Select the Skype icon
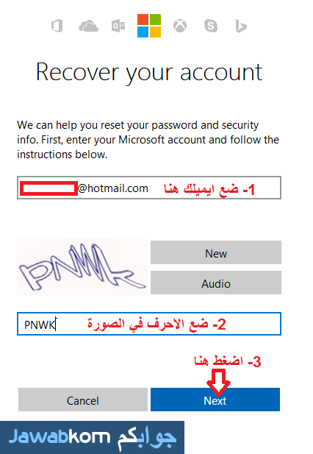Image resolution: width=313 pixels, height=454 pixels. coord(211,26)
